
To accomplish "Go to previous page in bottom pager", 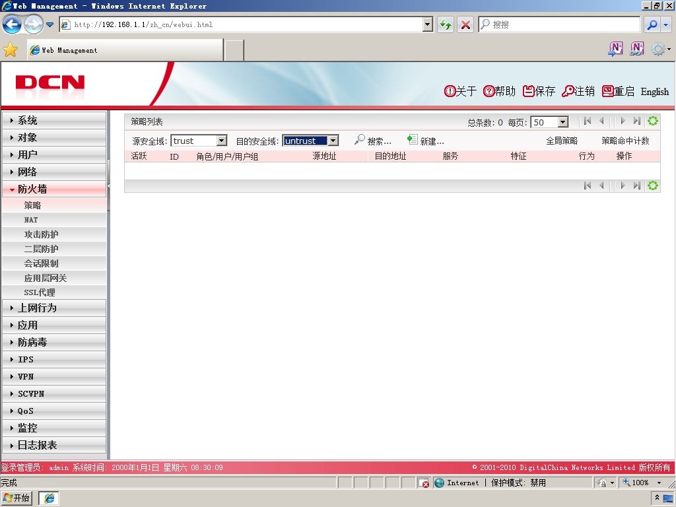I will pyautogui.click(x=602, y=186).
